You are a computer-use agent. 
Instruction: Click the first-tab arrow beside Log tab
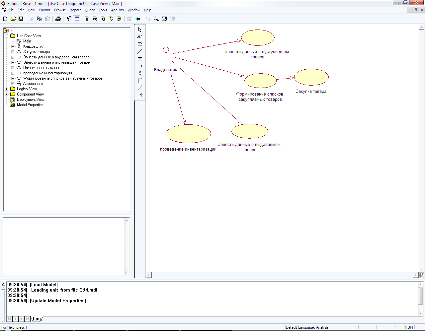coord(10,319)
